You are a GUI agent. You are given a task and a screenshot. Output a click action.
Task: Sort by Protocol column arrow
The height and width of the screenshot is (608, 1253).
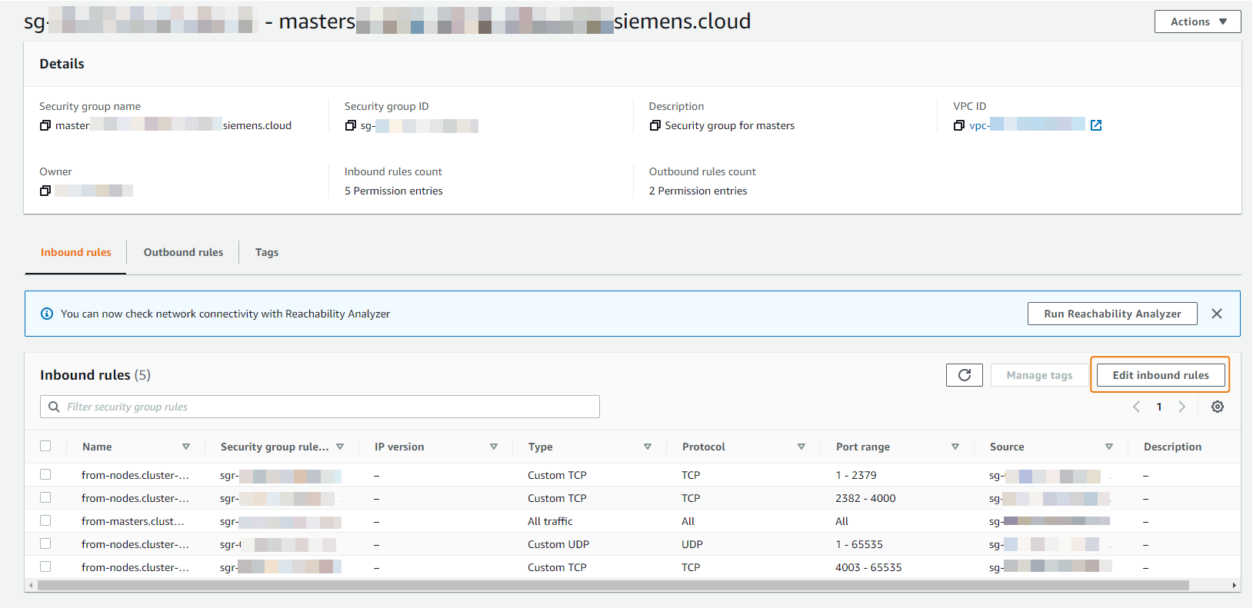point(801,447)
